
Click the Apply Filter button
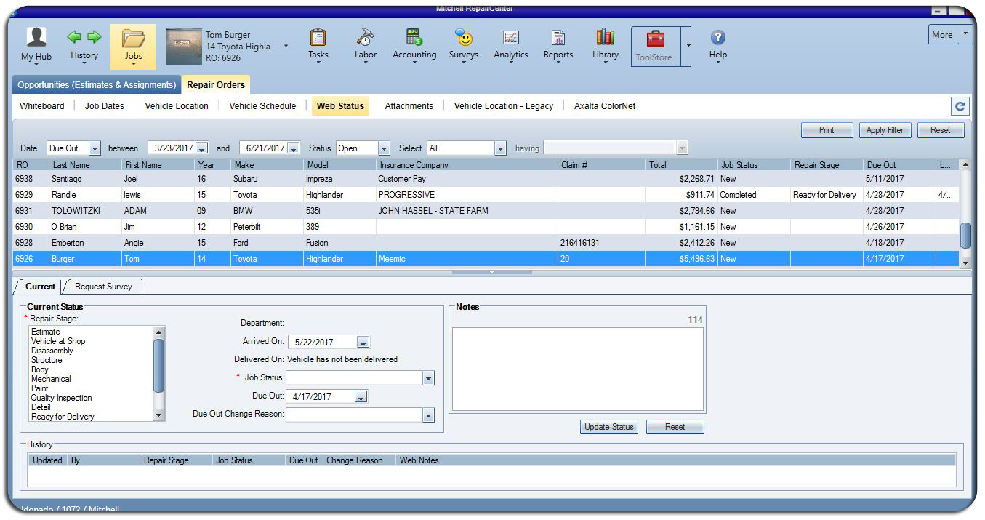tap(885, 130)
